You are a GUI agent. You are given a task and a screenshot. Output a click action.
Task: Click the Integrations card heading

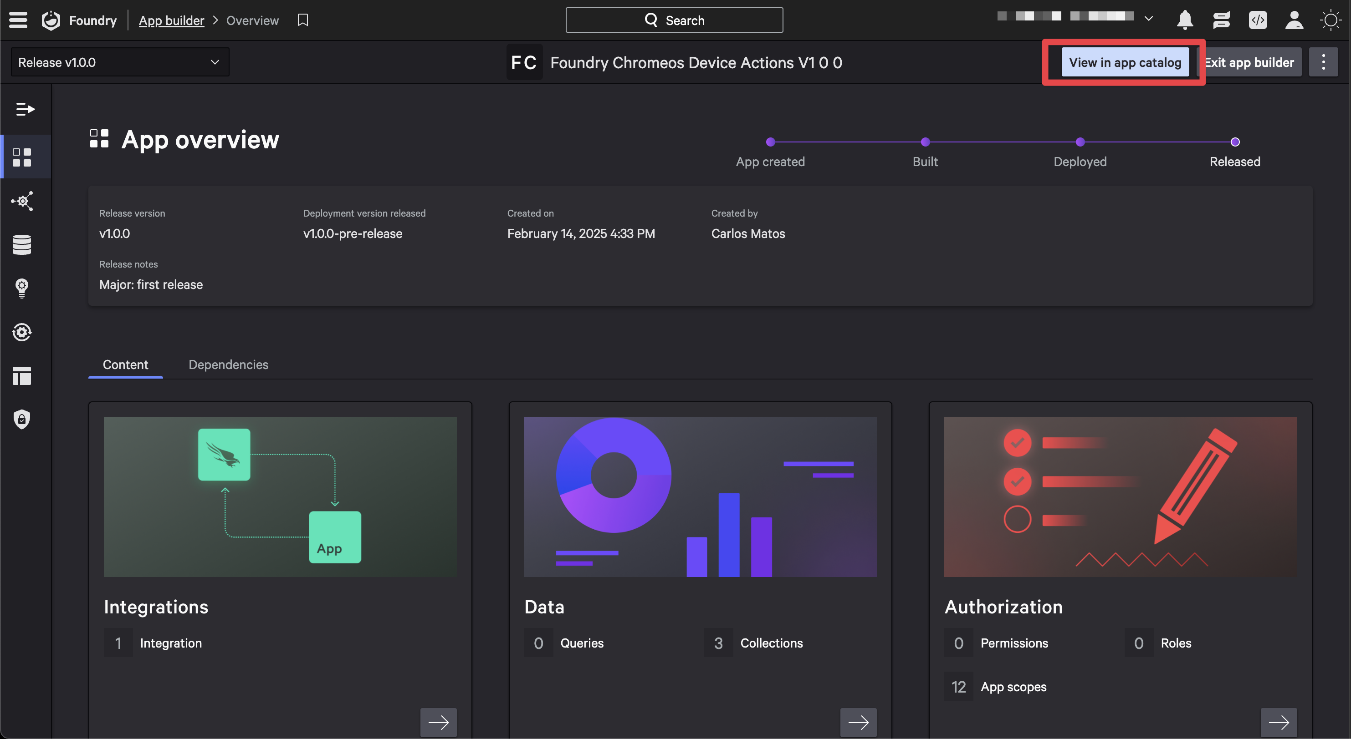(156, 607)
